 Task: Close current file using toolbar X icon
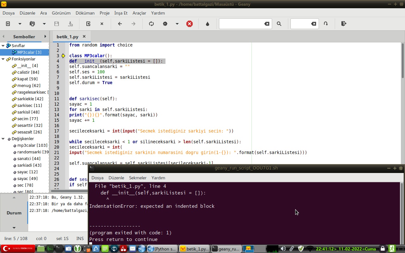pyautogui.click(x=102, y=24)
